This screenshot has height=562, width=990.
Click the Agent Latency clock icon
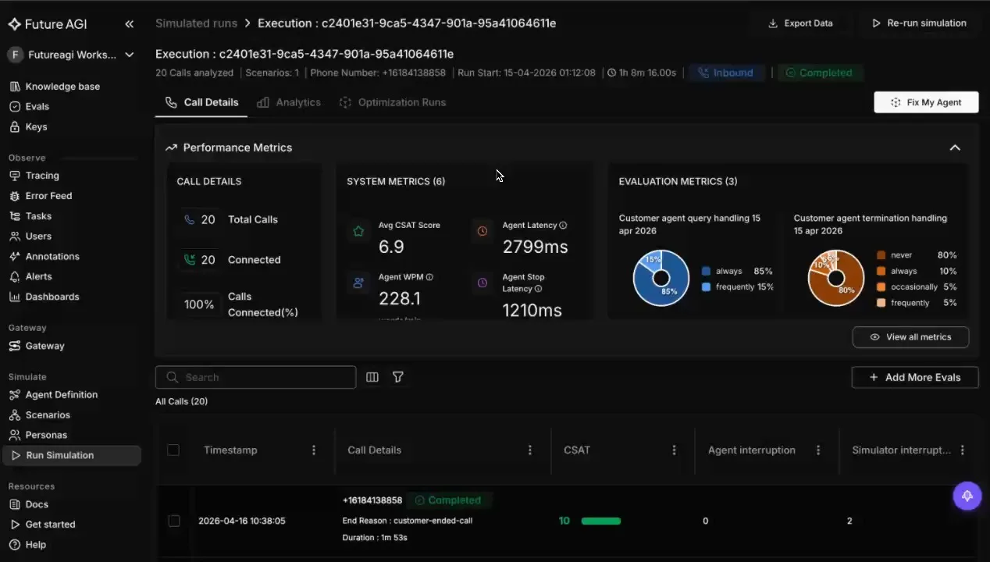(x=483, y=231)
